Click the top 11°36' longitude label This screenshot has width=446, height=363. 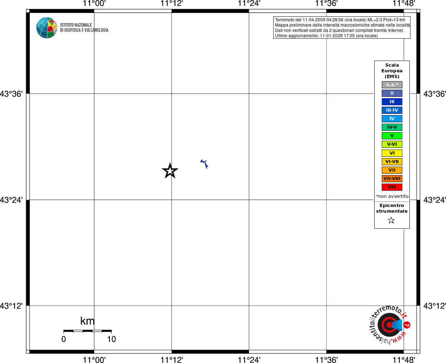[326, 4]
